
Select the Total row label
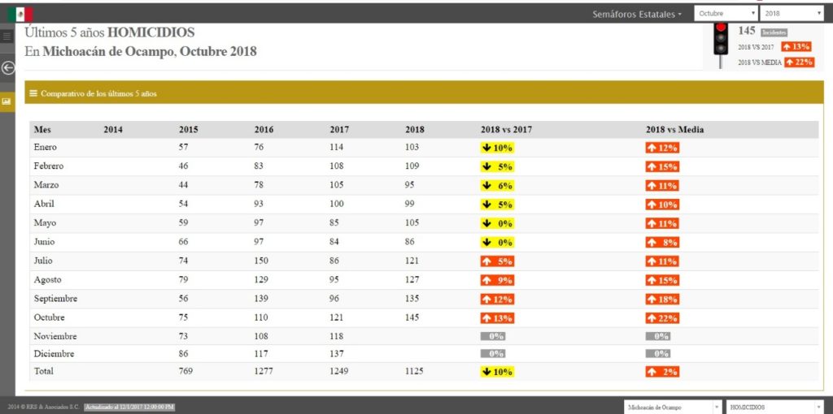click(x=44, y=371)
